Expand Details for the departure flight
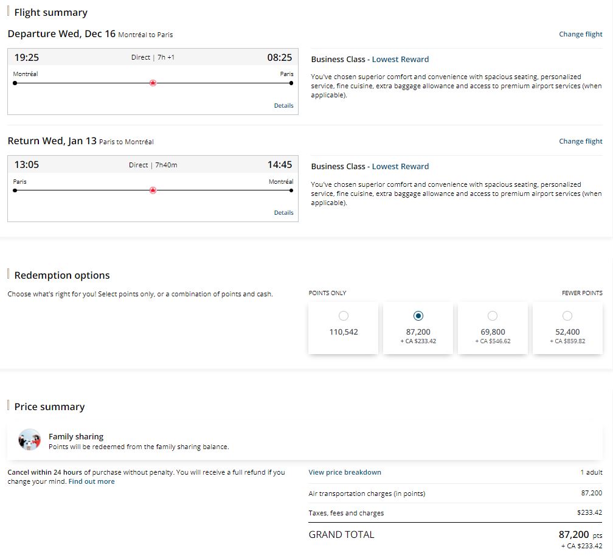This screenshot has width=613, height=558. click(x=283, y=105)
